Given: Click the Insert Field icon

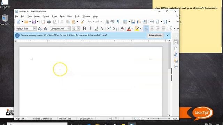Looking at the screenshot, I should [157, 22].
